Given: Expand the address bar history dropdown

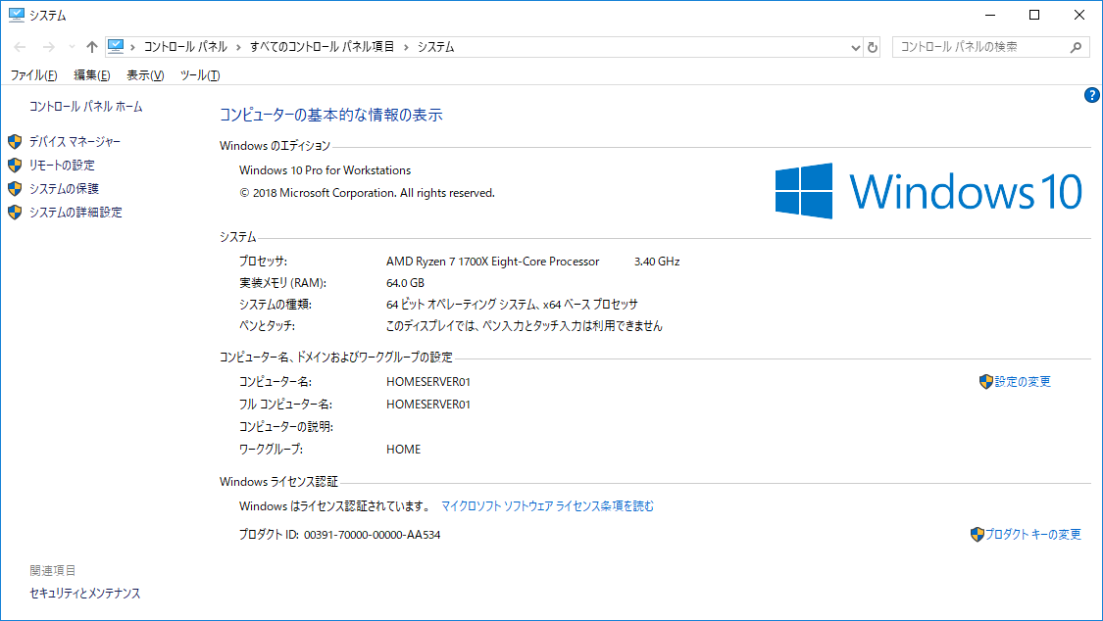Looking at the screenshot, I should pos(855,47).
